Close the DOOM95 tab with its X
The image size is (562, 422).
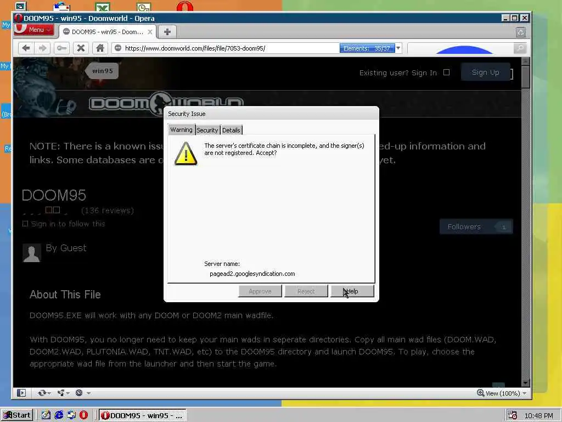150,32
